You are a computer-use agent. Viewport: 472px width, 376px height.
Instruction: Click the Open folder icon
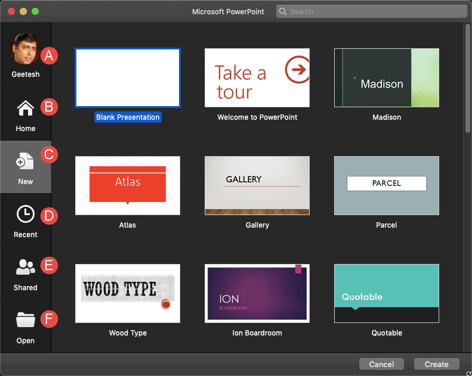pyautogui.click(x=25, y=320)
